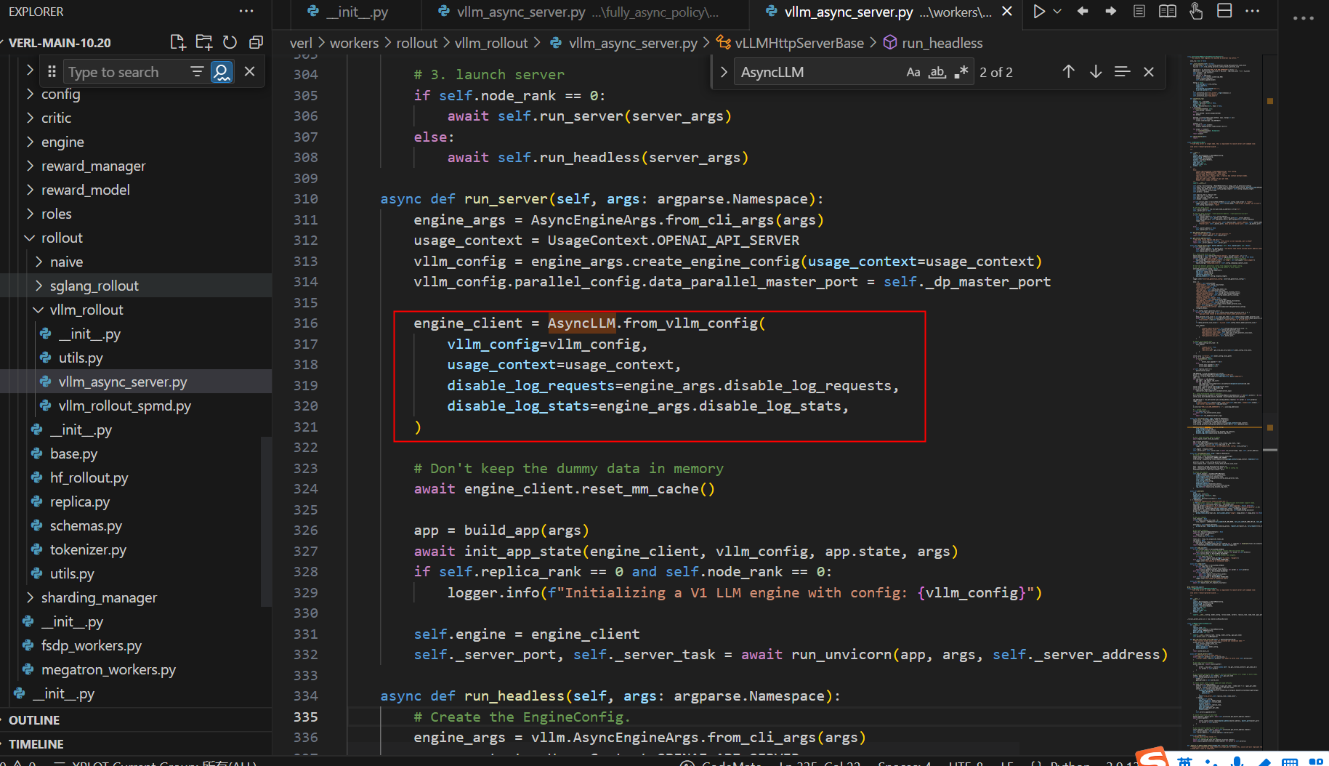Refresh the Explorer file tree

coord(230,42)
